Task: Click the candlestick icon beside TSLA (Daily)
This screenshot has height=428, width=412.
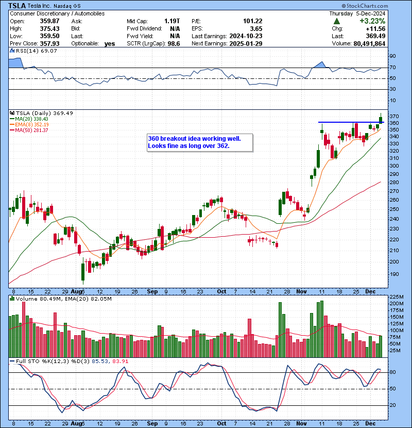Action: [12, 113]
